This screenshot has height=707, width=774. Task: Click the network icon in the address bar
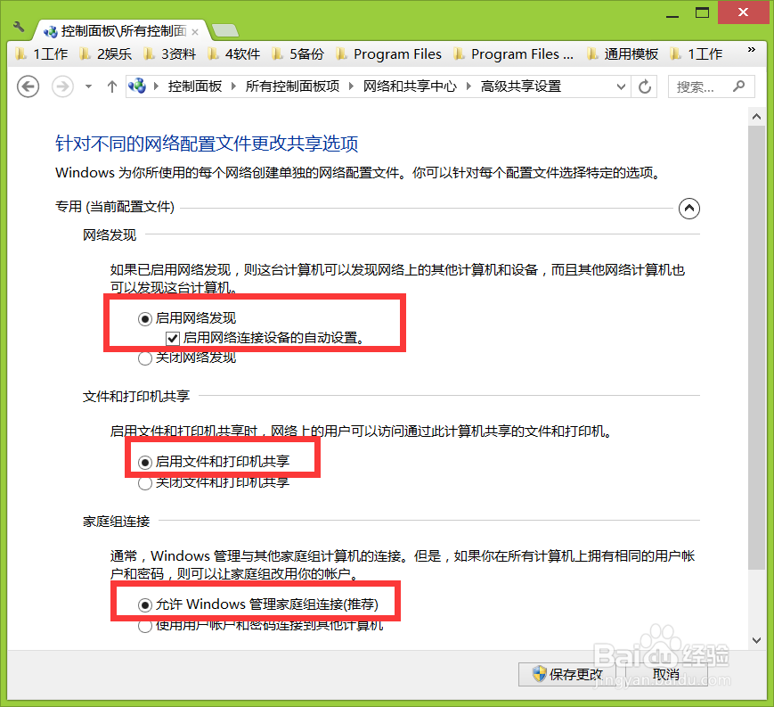[135, 86]
